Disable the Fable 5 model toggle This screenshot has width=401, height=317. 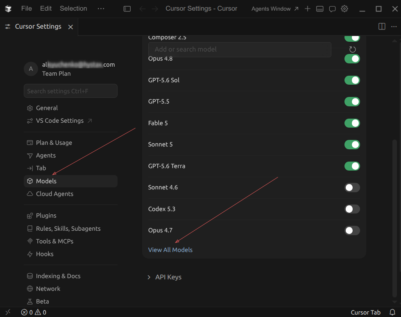tap(352, 123)
